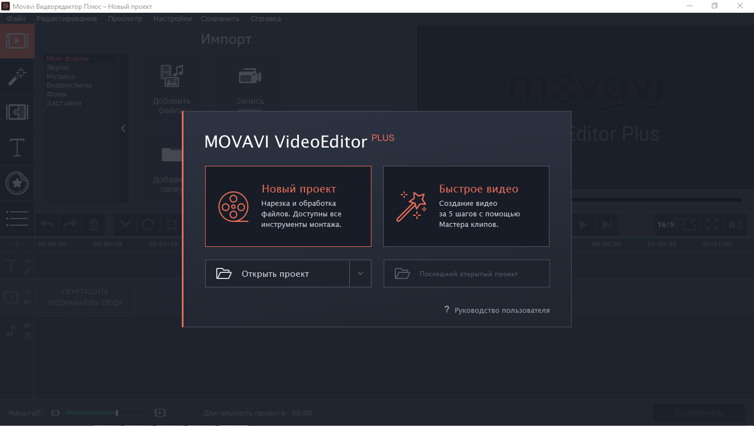Open the Transitions tab in sidebar
754x426 pixels.
17,112
